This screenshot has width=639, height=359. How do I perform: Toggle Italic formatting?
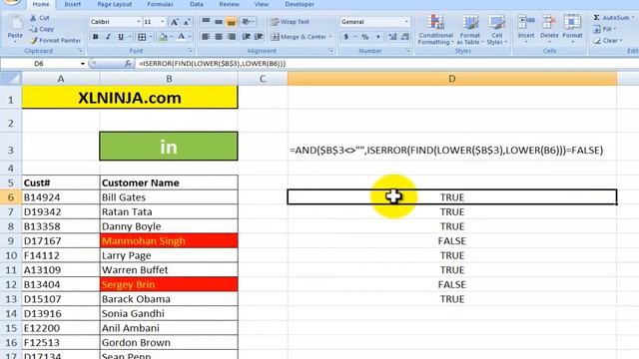[108, 37]
